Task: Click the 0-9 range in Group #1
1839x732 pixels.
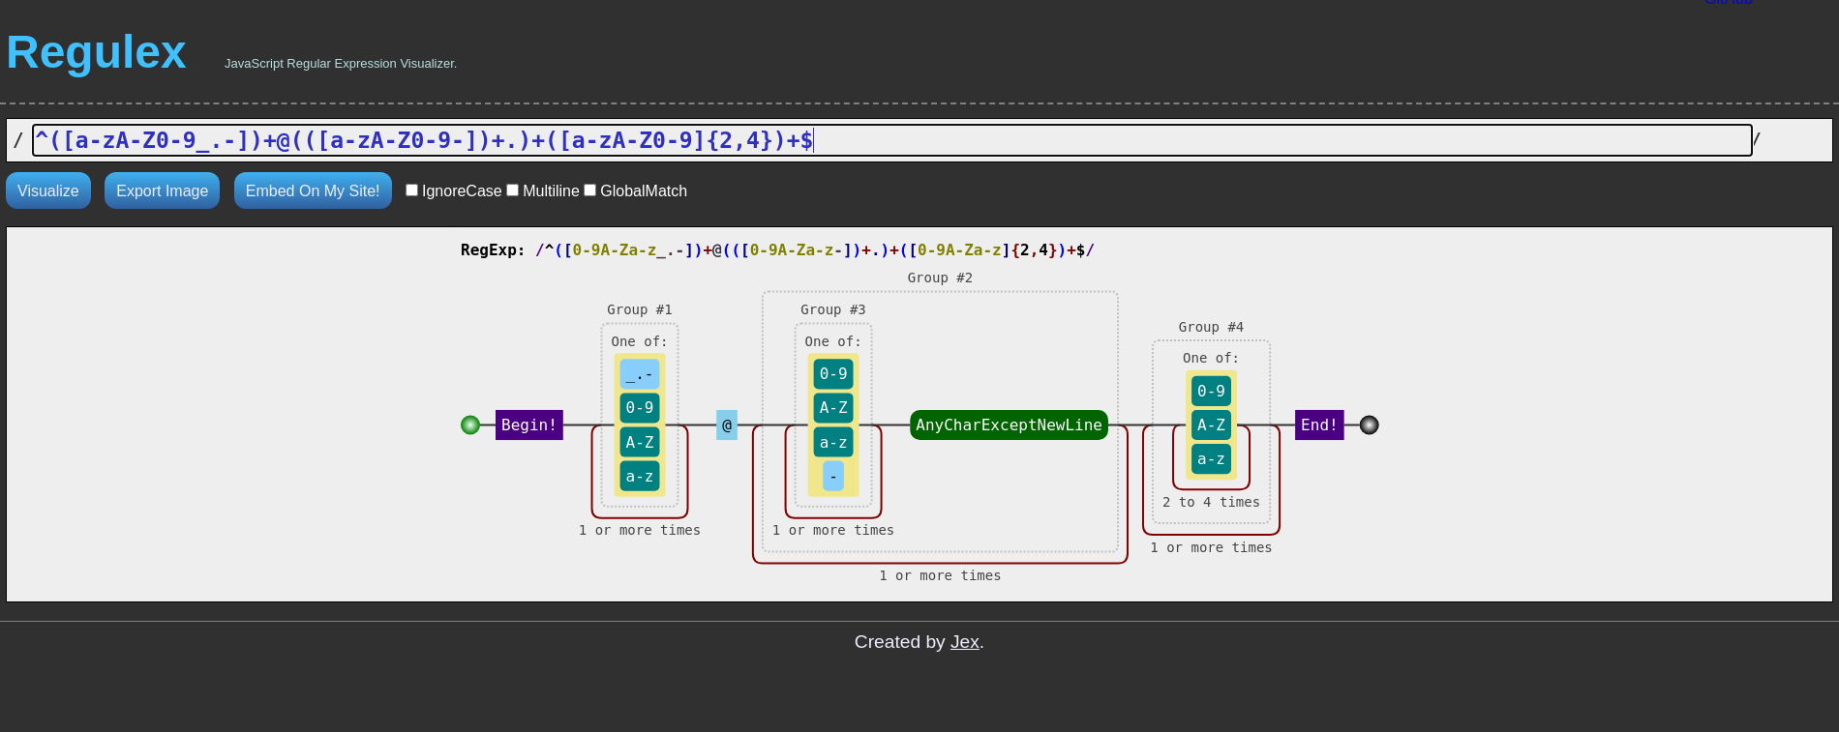Action: click(x=639, y=408)
